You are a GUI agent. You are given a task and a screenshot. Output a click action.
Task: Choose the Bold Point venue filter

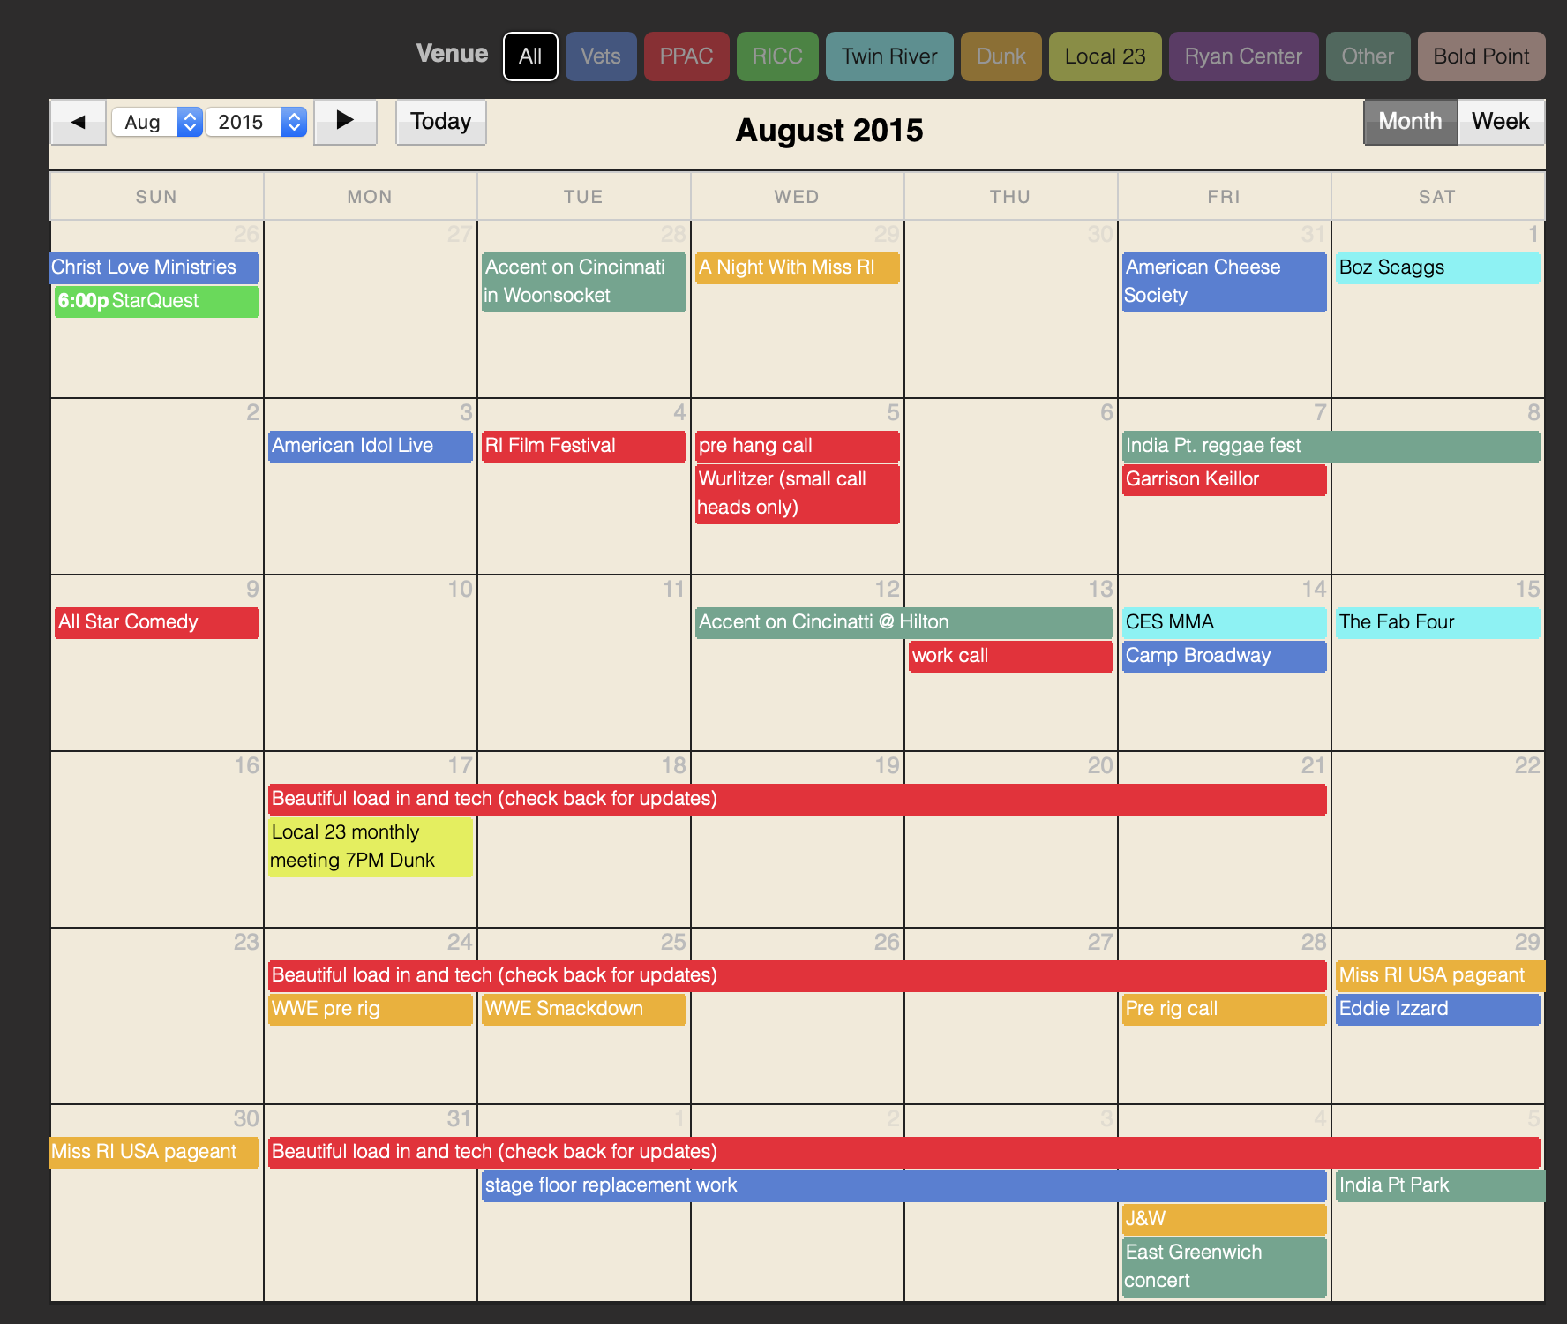(x=1481, y=56)
